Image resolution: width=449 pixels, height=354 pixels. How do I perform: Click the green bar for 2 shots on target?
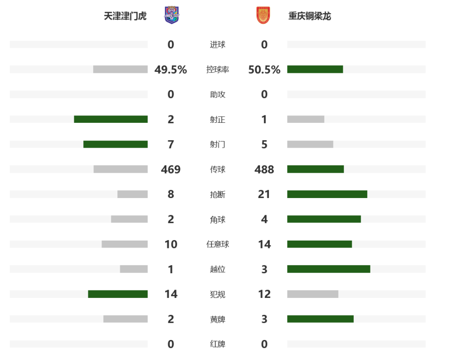(x=111, y=120)
